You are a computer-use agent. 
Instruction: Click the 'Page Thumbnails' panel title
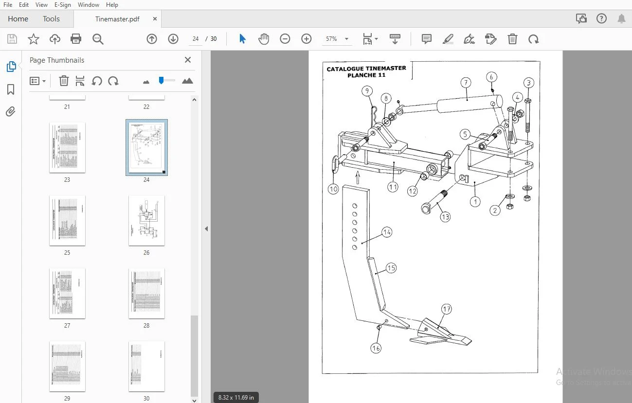(57, 60)
